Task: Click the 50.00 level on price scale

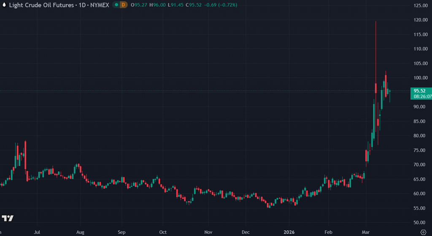Action: [x=420, y=223]
